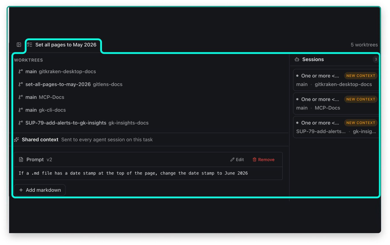Screen dimensions: 390x245
Task: Open the gitkraken-desktop-docs session card
Action: pyautogui.click(x=336, y=80)
